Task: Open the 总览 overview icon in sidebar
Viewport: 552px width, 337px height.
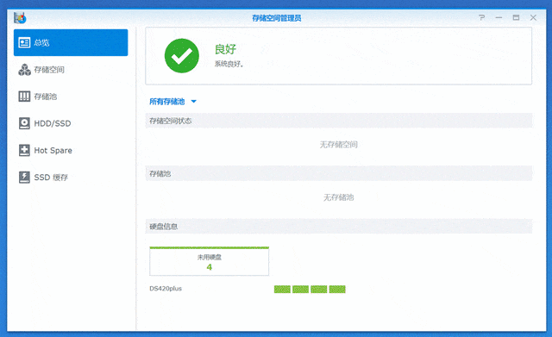Action: point(24,43)
